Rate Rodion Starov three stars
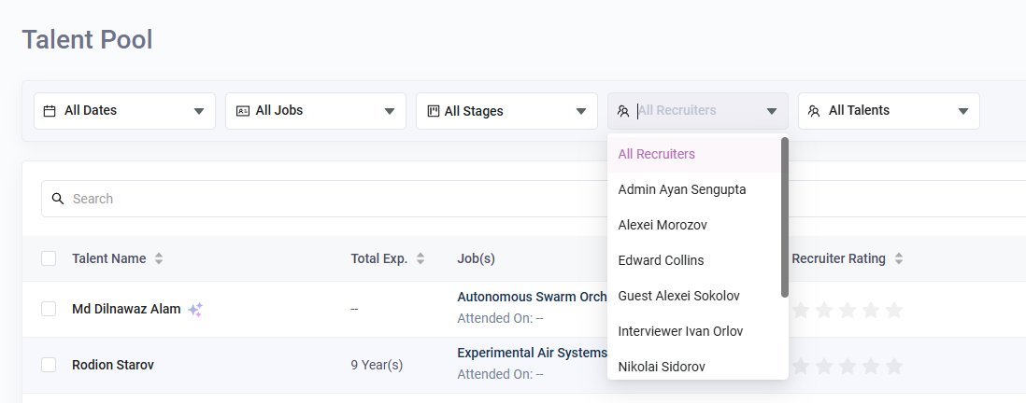The width and height of the screenshot is (1026, 403). [848, 366]
